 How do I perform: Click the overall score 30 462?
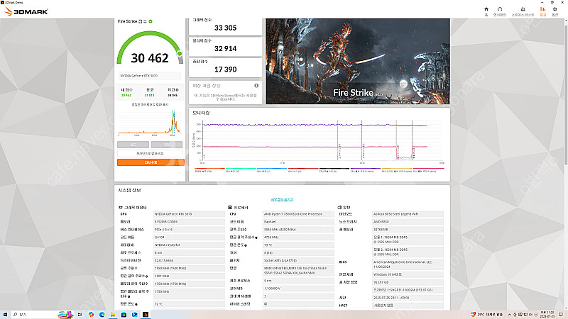(x=150, y=58)
